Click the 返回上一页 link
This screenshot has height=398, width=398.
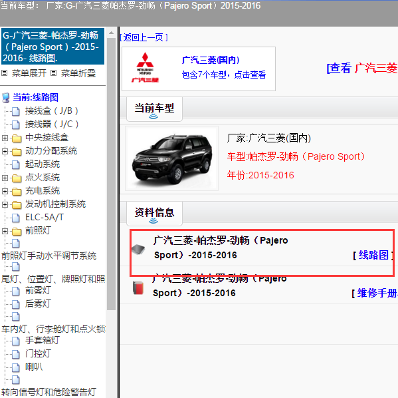click(x=144, y=38)
